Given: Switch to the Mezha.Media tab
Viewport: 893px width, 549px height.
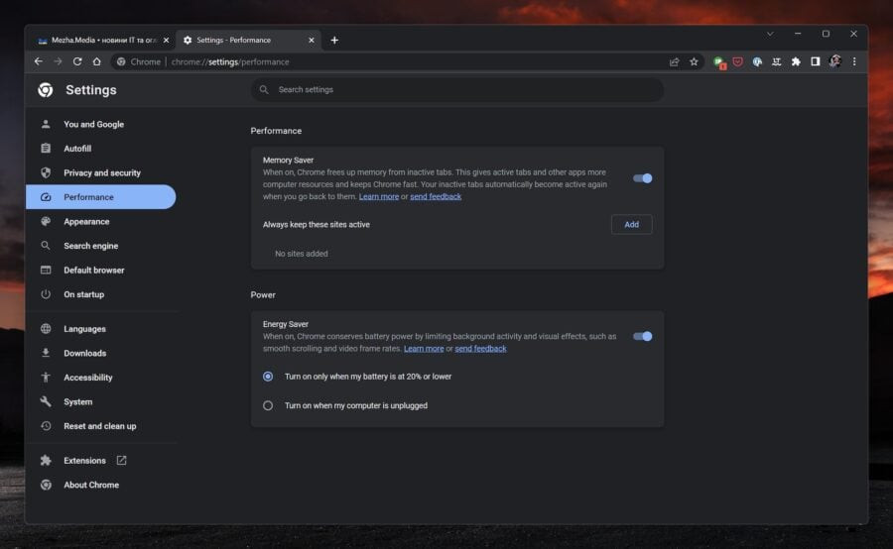Looking at the screenshot, I should (x=102, y=40).
